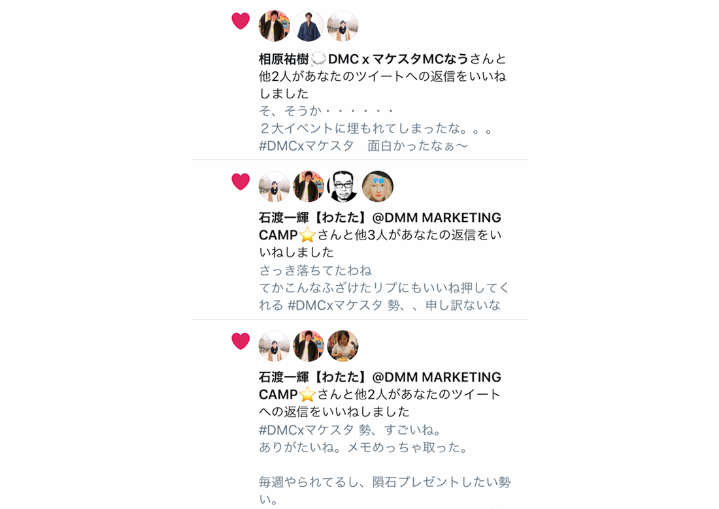Image resolution: width=719 pixels, height=509 pixels.
Task: Open first avatar in the second notification
Action: click(x=275, y=186)
